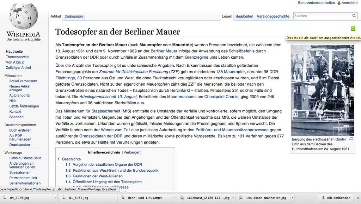Click the user icon beside Anmelden
The height and width of the screenshot is (204, 361).
coord(339,3)
